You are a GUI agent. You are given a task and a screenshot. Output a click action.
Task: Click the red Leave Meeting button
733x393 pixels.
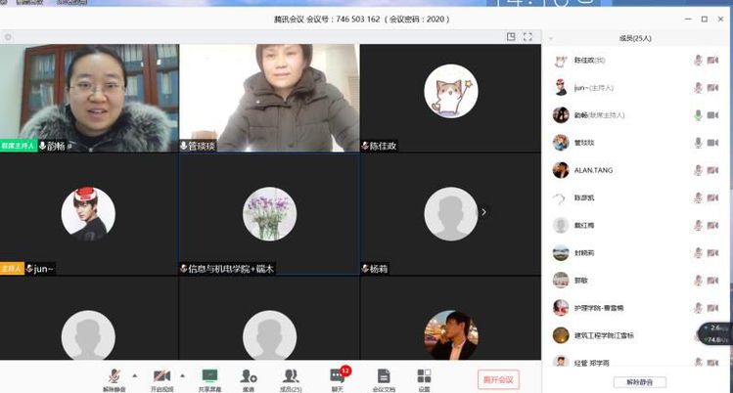coord(498,378)
